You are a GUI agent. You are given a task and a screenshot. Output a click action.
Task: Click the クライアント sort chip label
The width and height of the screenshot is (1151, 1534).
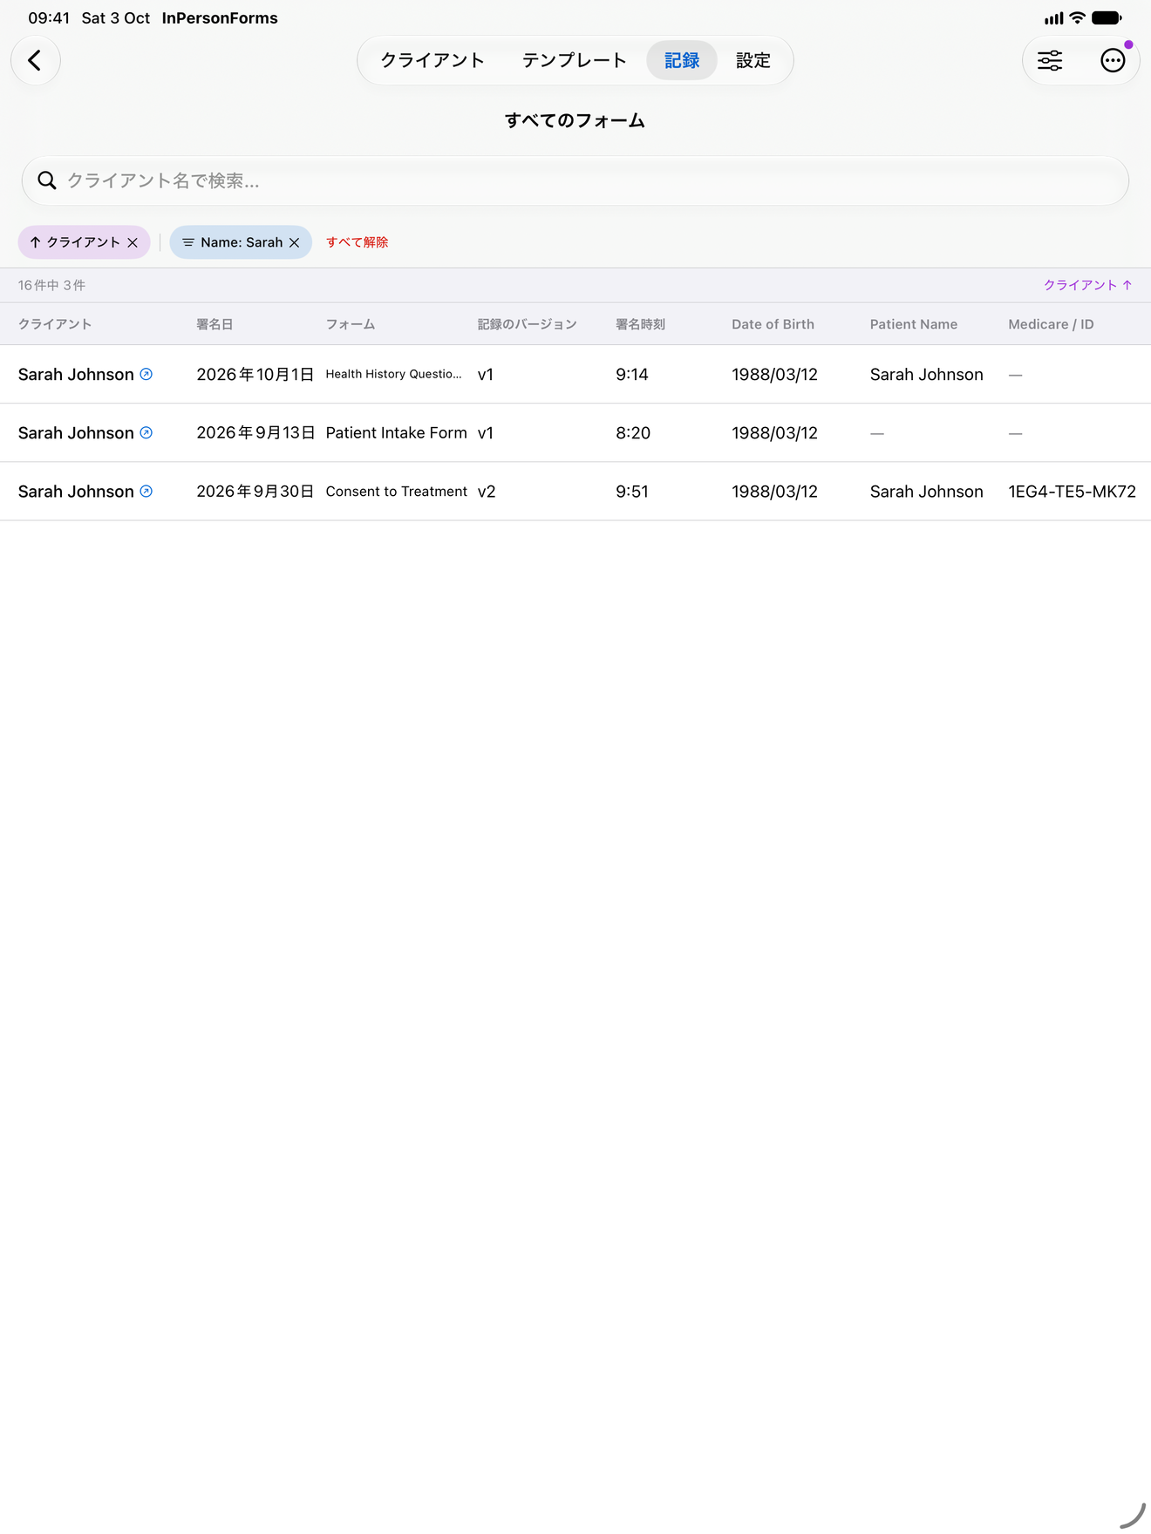tap(83, 242)
